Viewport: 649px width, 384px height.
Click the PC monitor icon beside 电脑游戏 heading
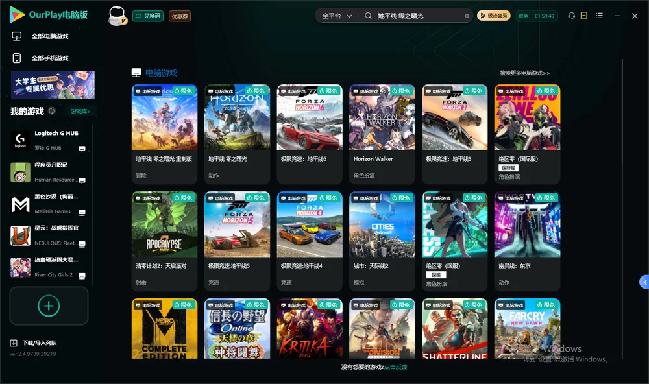[136, 73]
